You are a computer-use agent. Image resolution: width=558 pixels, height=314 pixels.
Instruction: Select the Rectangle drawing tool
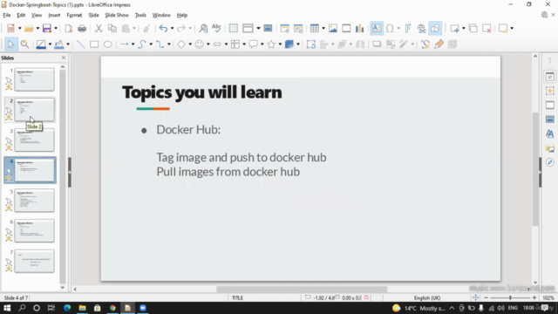pos(94,44)
